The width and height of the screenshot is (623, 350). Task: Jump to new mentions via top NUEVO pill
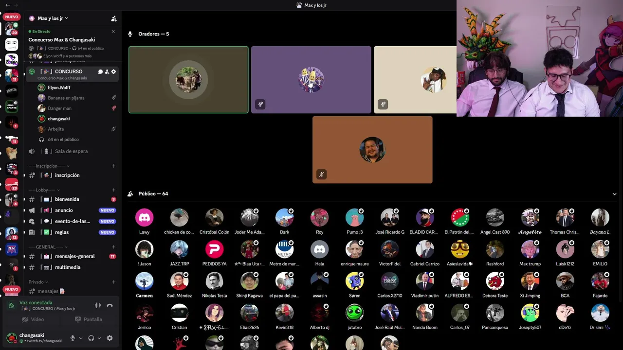pos(12,17)
